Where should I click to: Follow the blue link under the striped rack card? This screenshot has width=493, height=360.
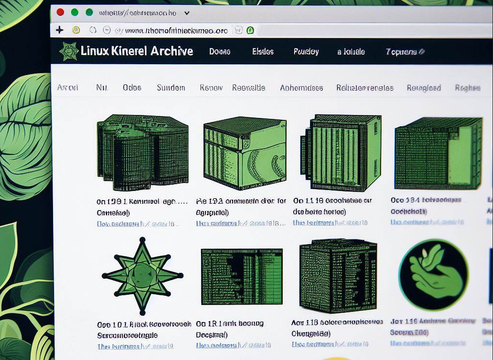pos(330,223)
